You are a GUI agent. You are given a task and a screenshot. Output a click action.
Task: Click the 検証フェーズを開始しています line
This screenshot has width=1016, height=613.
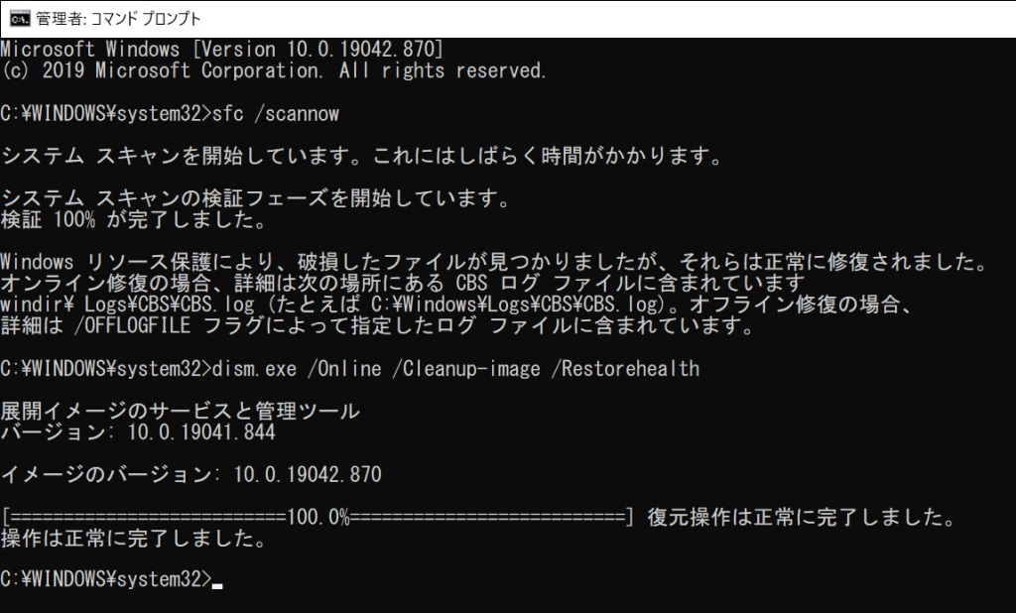click(x=255, y=199)
